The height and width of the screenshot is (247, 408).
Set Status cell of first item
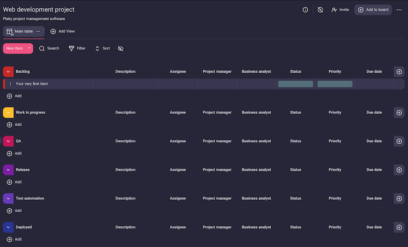tap(296, 84)
